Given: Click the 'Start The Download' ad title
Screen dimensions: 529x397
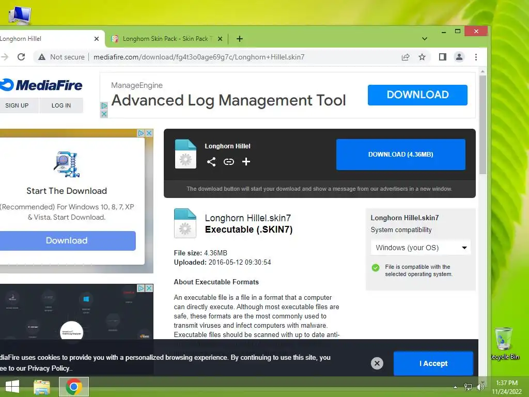Looking at the screenshot, I should (x=67, y=191).
